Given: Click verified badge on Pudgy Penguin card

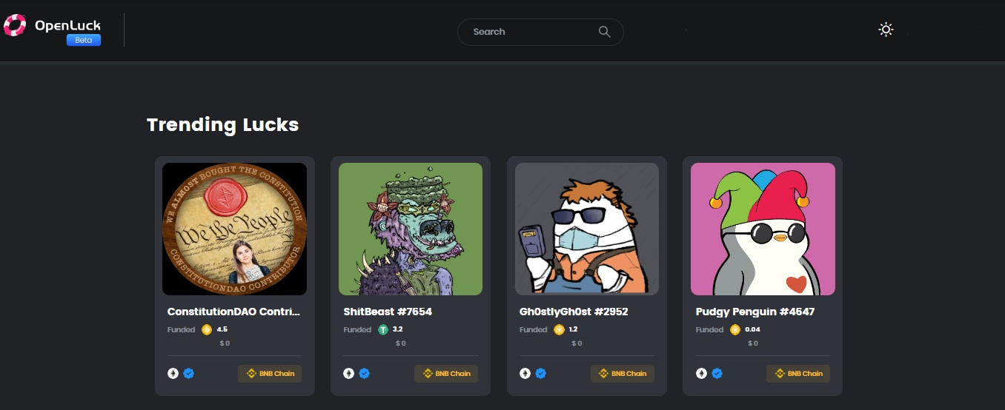Looking at the screenshot, I should coord(717,374).
